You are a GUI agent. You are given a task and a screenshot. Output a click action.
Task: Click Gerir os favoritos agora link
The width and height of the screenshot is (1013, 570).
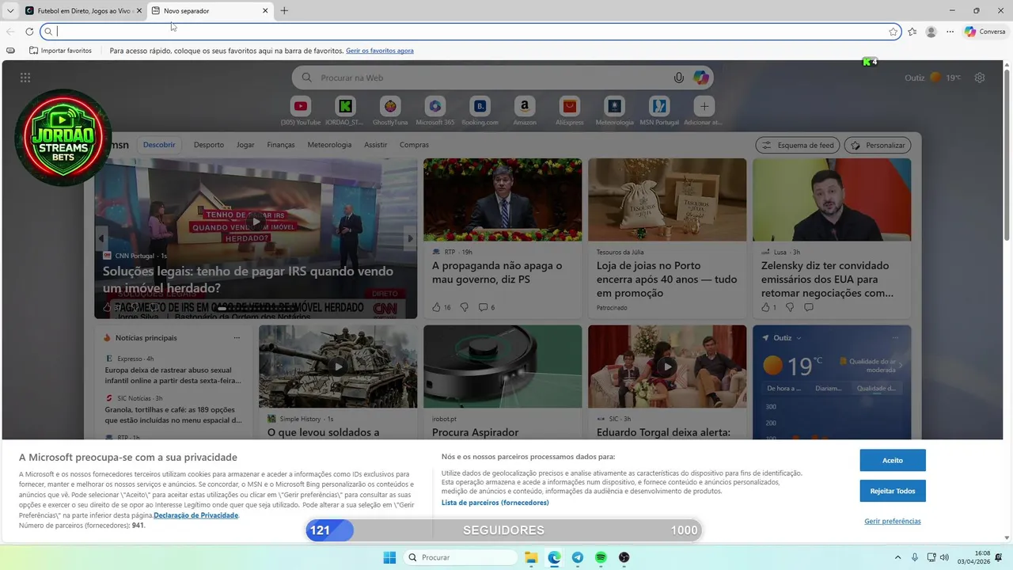point(380,51)
